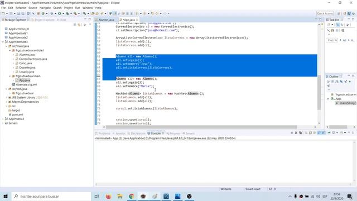
Task: Switch to the Servers tab
Action: click(189, 133)
